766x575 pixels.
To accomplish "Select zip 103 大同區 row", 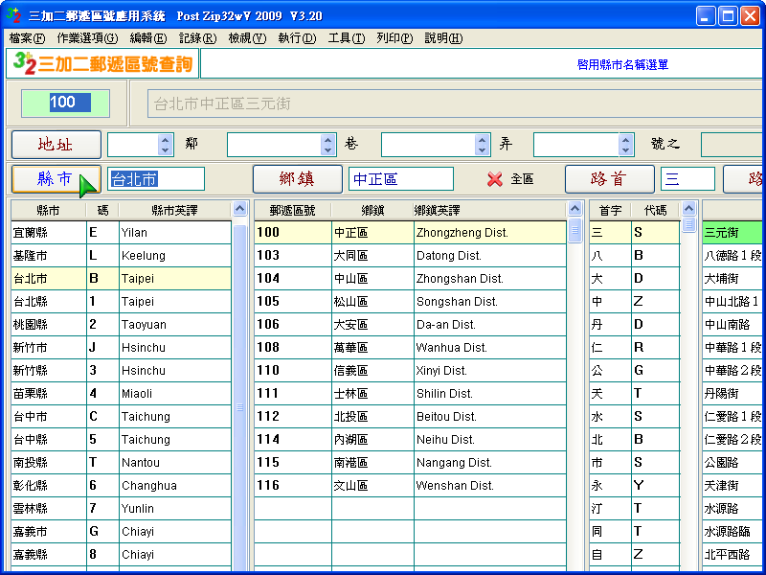I will point(411,255).
